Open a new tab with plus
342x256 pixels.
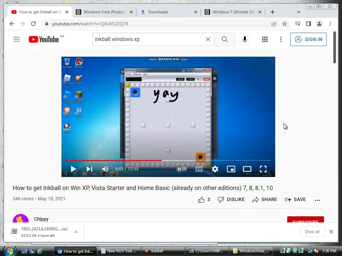[273, 12]
